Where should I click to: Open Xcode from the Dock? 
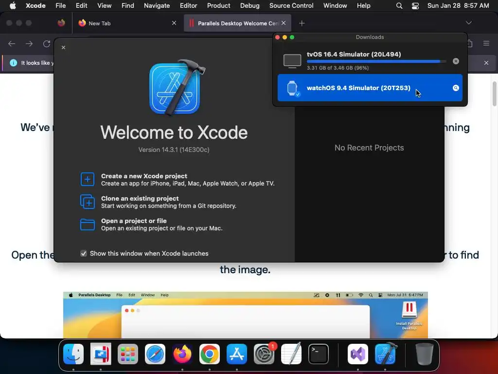[x=385, y=354]
